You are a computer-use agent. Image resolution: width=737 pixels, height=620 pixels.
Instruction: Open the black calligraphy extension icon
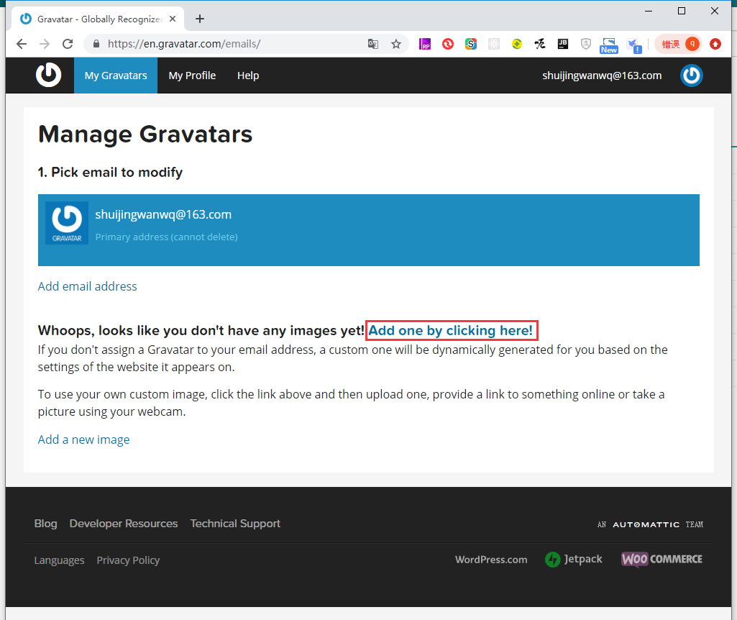click(x=539, y=44)
